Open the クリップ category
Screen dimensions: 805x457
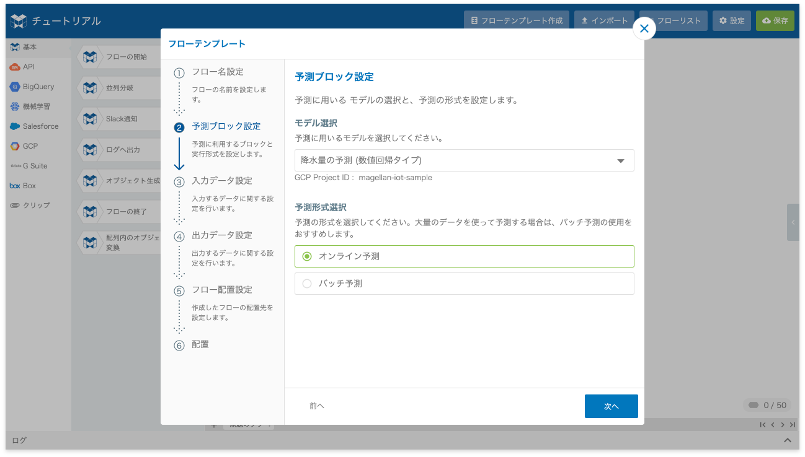coord(38,205)
